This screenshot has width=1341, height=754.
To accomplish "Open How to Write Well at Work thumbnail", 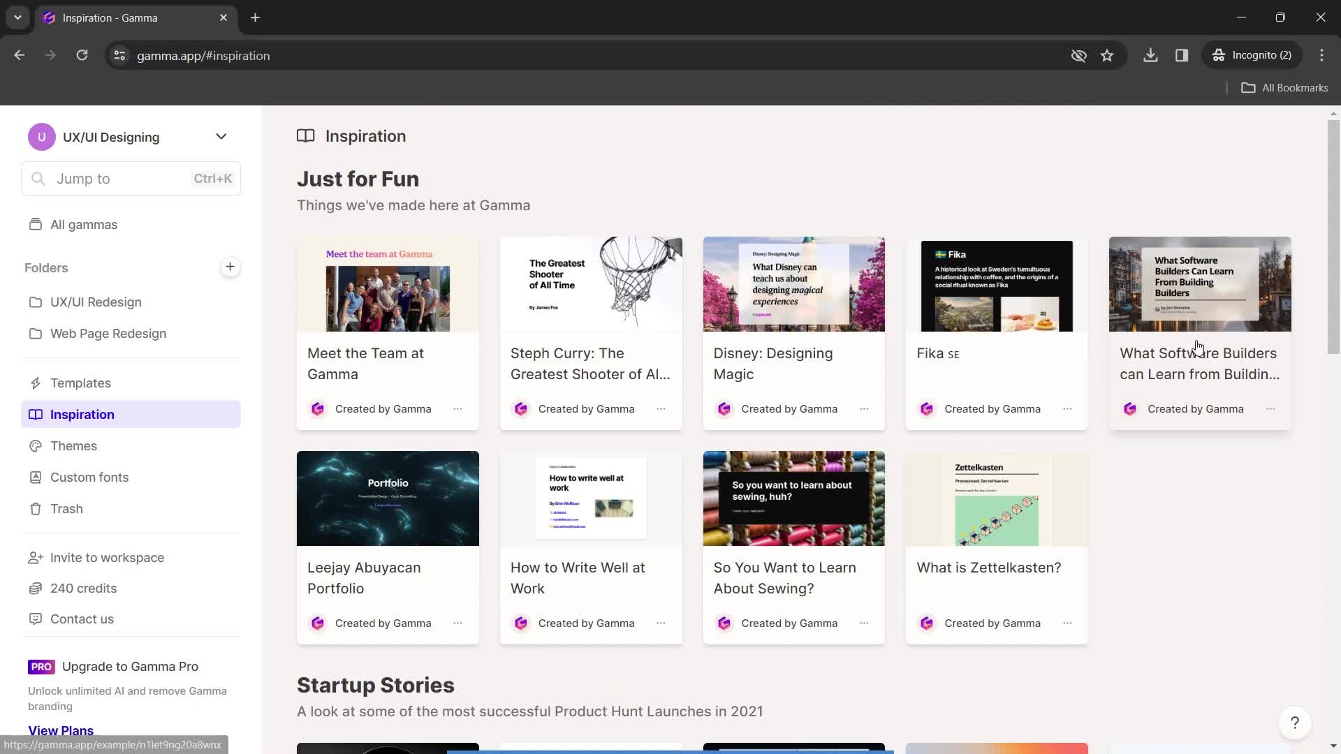I will [591, 498].
